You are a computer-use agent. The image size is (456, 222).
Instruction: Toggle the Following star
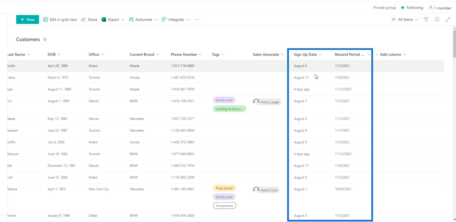[x=402, y=8]
